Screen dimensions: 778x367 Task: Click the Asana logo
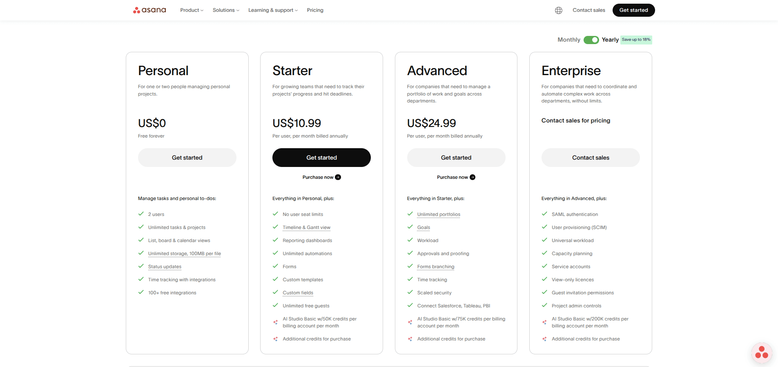[x=149, y=10]
